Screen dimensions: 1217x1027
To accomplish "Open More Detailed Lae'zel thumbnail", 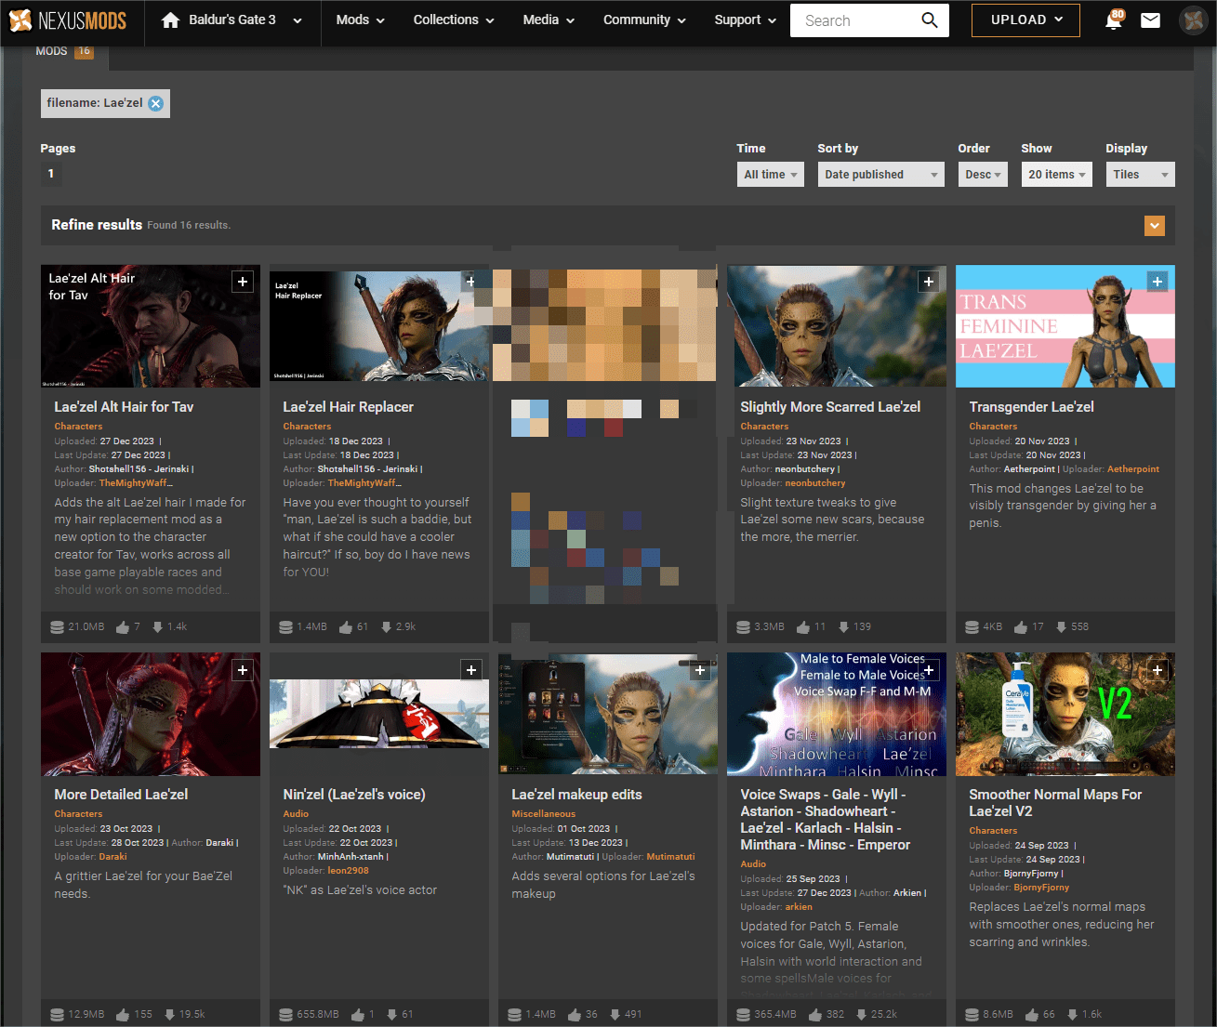I will point(151,714).
